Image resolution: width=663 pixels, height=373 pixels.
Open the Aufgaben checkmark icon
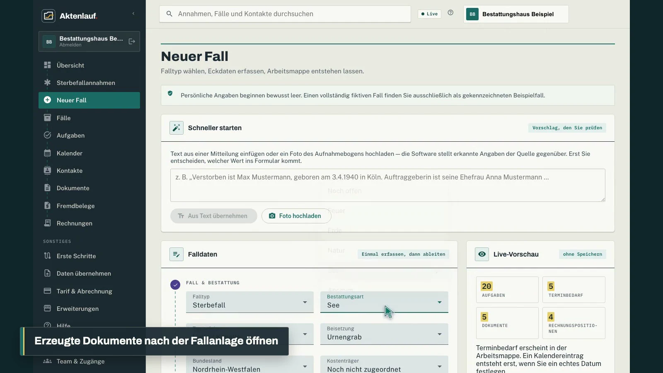[47, 135]
